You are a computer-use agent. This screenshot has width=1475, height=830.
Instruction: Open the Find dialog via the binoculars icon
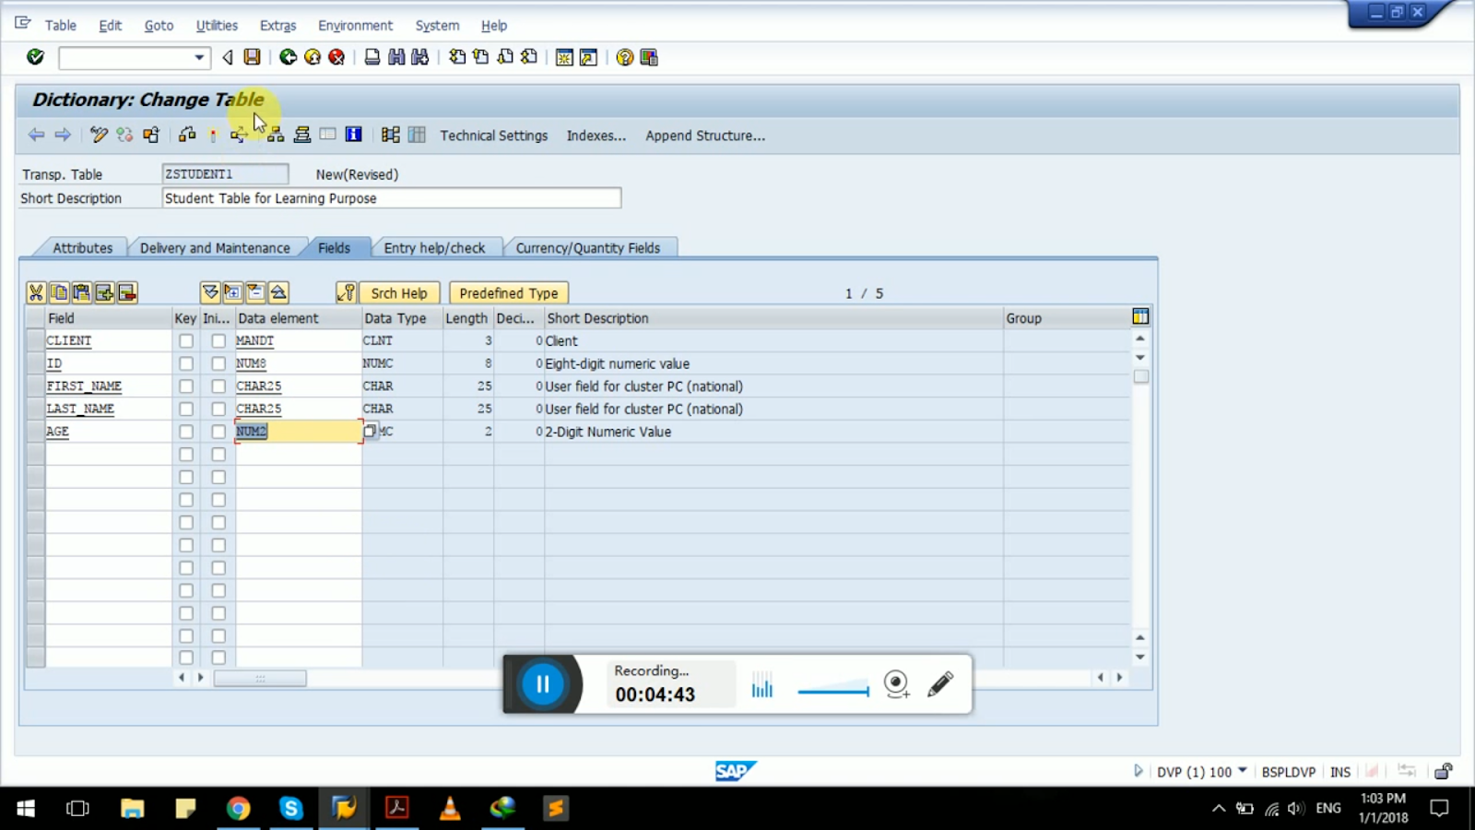pyautogui.click(x=395, y=57)
